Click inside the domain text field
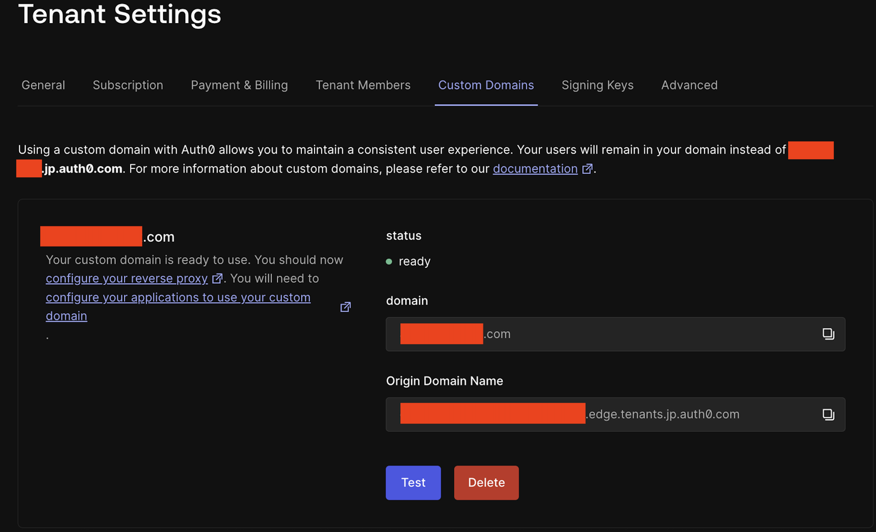 [x=640, y=334]
